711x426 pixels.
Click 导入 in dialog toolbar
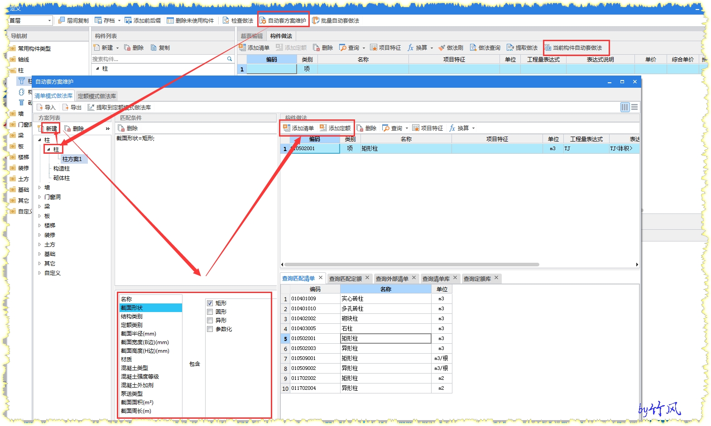click(x=46, y=107)
